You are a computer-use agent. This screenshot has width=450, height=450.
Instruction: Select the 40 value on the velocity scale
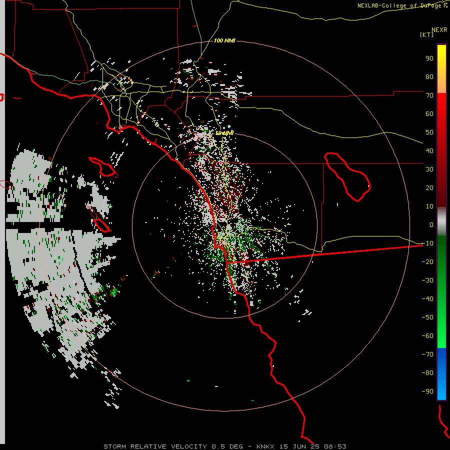429,150
